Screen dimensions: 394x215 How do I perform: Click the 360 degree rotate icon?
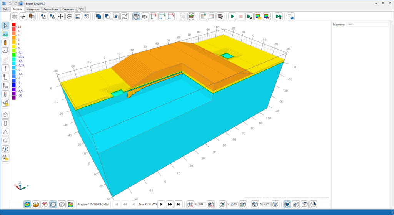pos(69,17)
